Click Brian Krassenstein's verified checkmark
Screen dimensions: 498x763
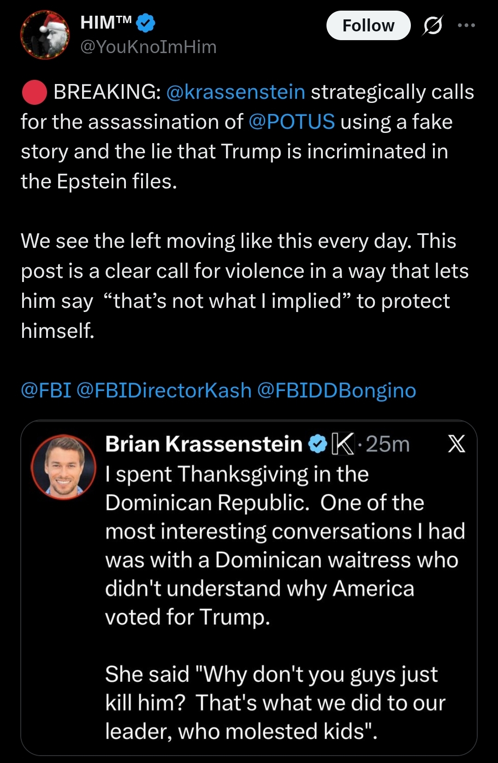[x=317, y=444]
